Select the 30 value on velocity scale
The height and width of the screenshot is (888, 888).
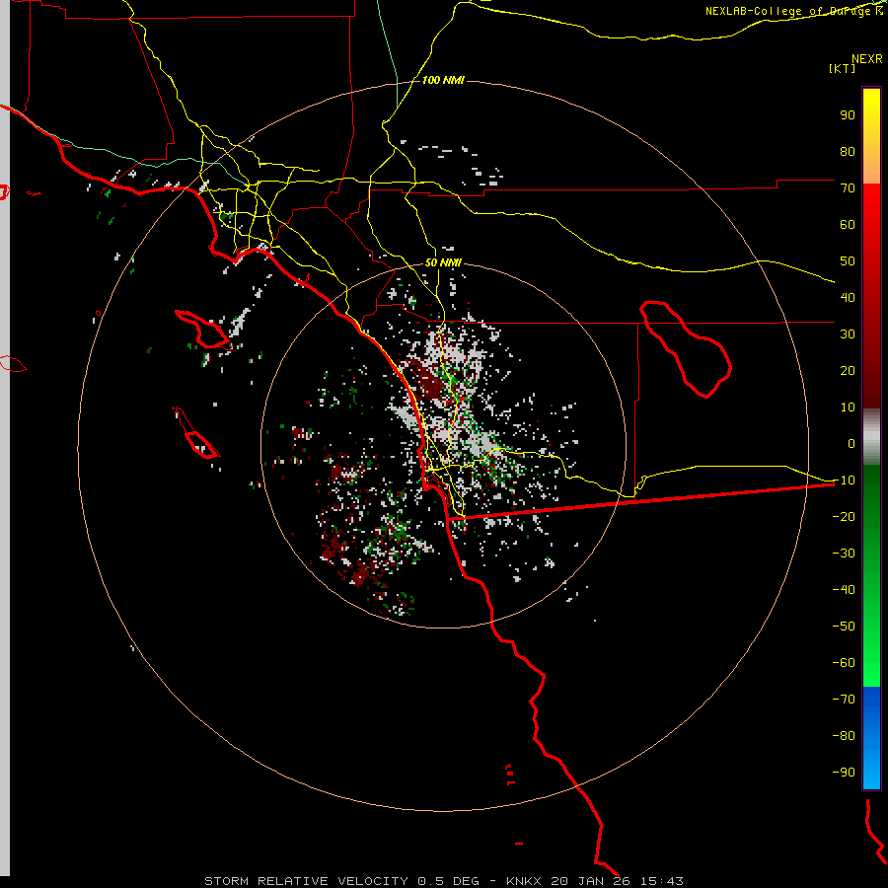click(848, 334)
